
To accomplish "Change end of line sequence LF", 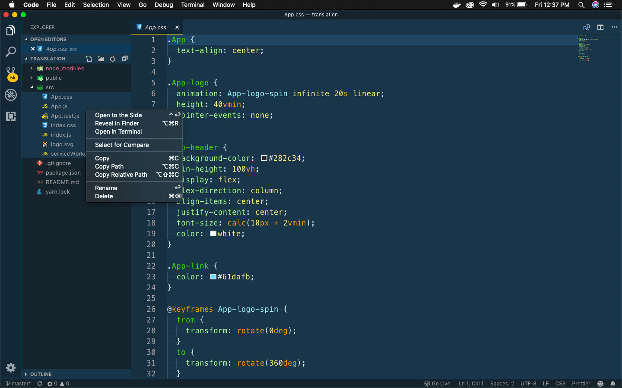I will [x=546, y=384].
